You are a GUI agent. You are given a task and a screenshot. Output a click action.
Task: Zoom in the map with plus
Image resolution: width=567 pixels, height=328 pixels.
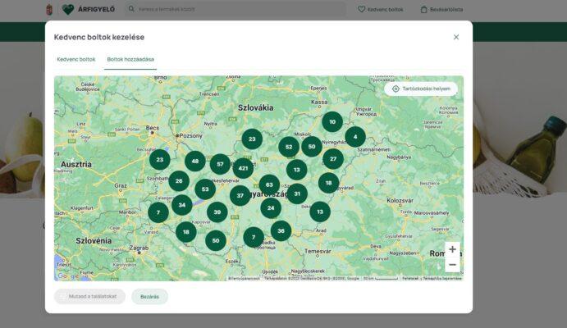452,249
